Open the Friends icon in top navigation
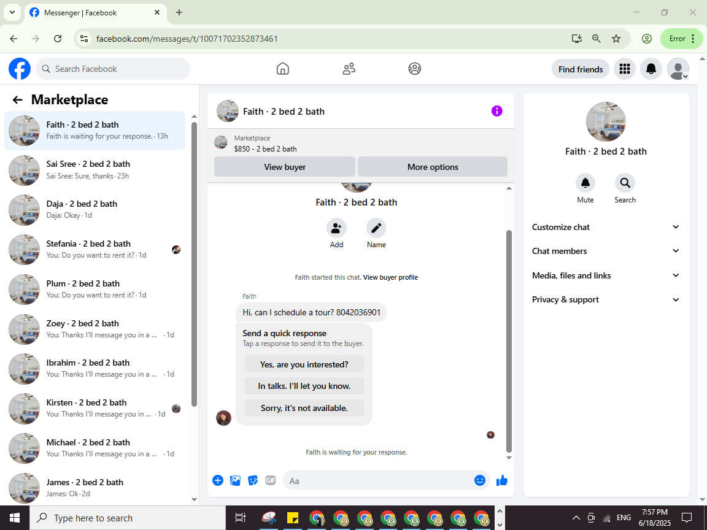The image size is (707, 530). click(349, 69)
